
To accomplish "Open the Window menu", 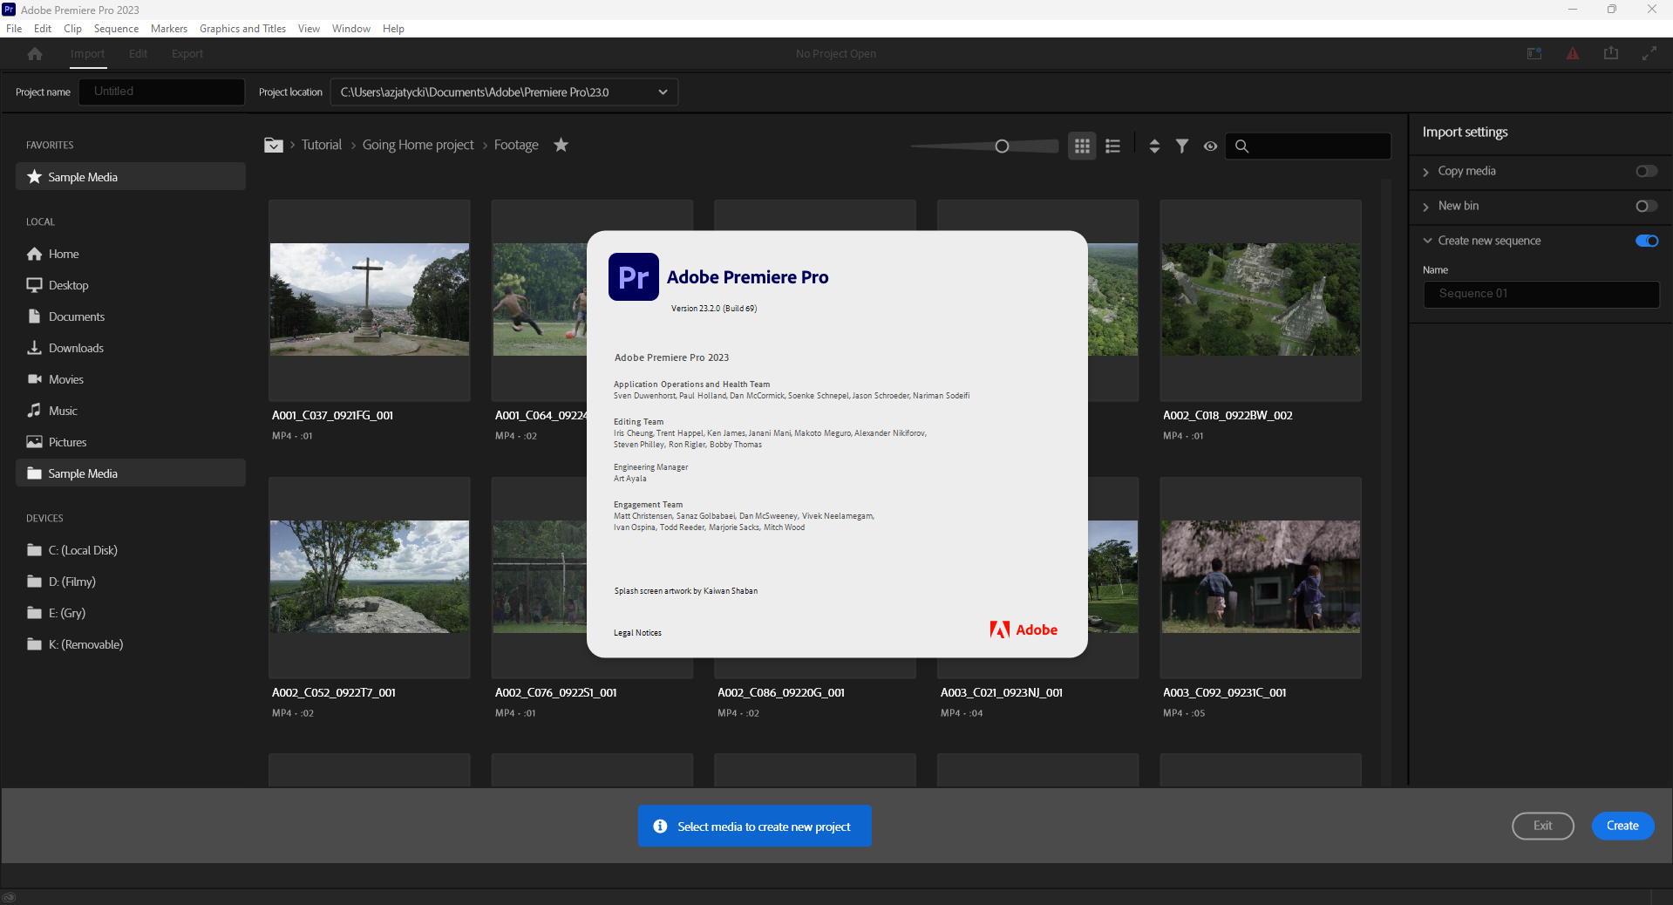I will (x=351, y=29).
